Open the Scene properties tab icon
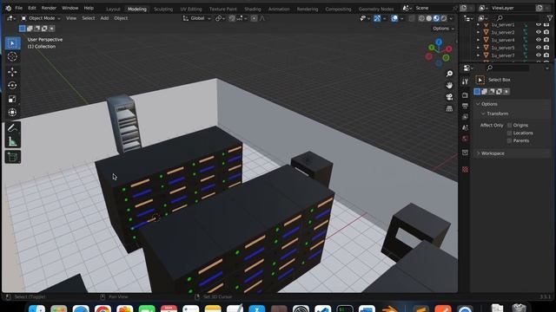Screen dimensions: 556x312 point(466,127)
